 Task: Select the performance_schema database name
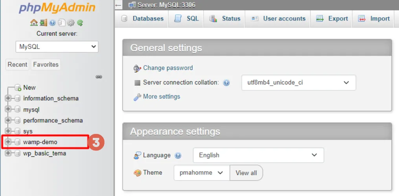(x=53, y=121)
